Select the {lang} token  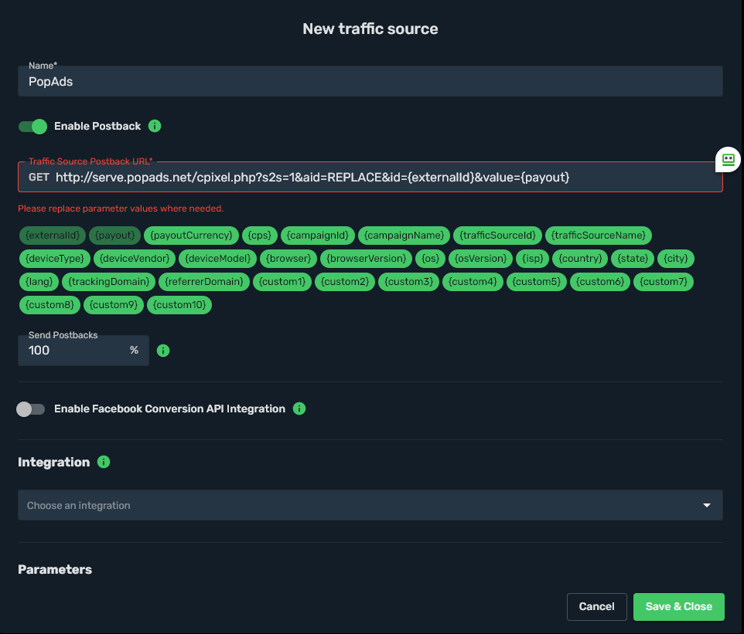39,282
